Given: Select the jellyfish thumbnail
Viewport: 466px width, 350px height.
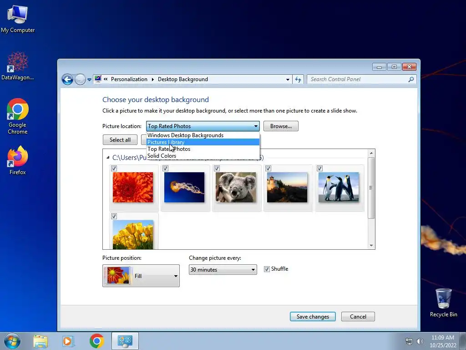Looking at the screenshot, I should [x=184, y=187].
